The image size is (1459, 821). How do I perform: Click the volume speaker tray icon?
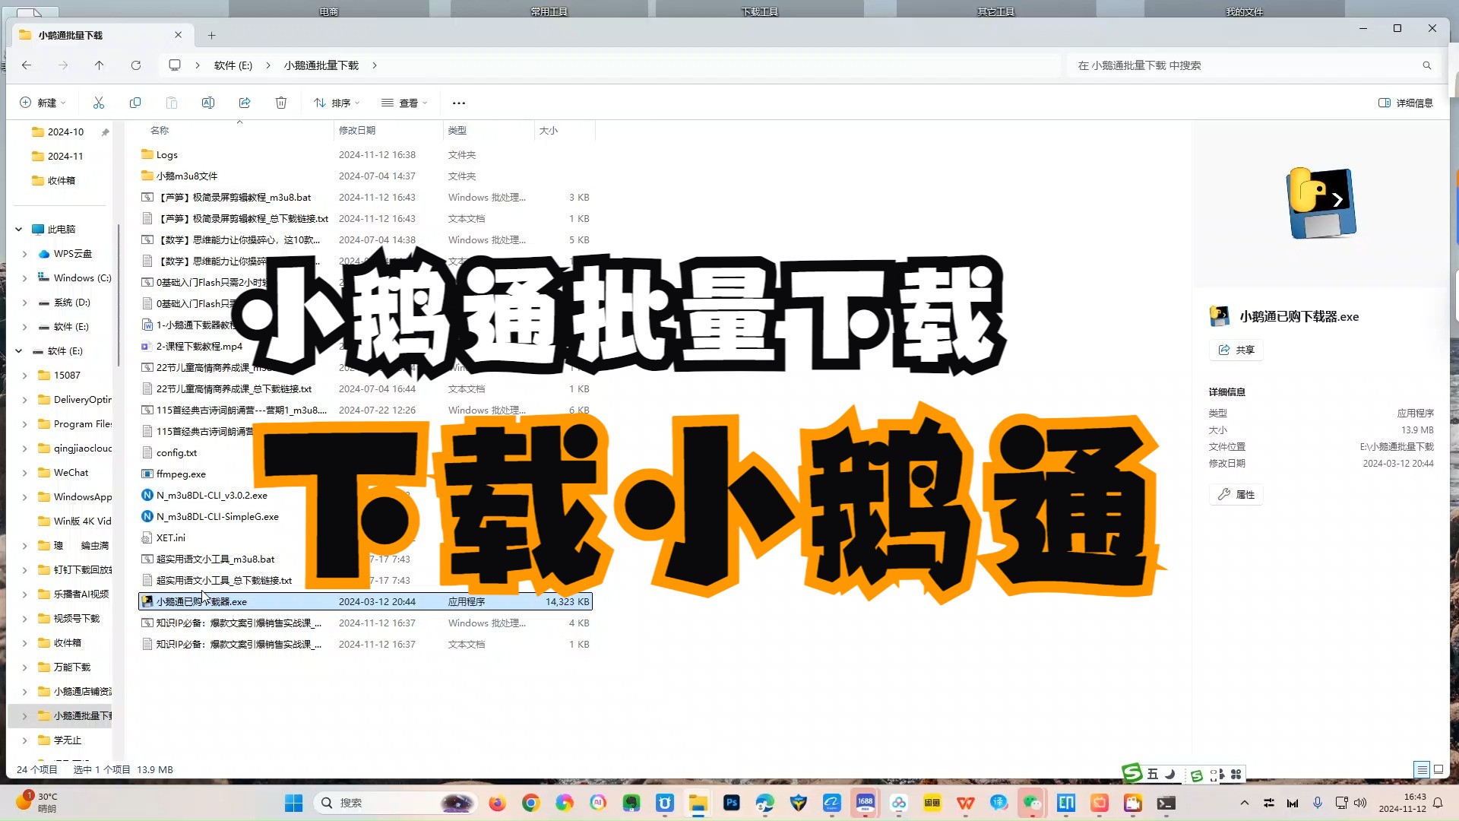[x=1360, y=803]
